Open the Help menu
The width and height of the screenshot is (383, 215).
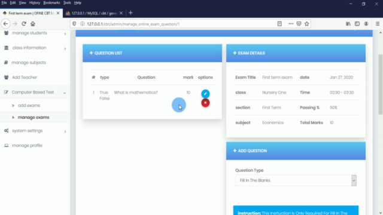coord(78,2)
